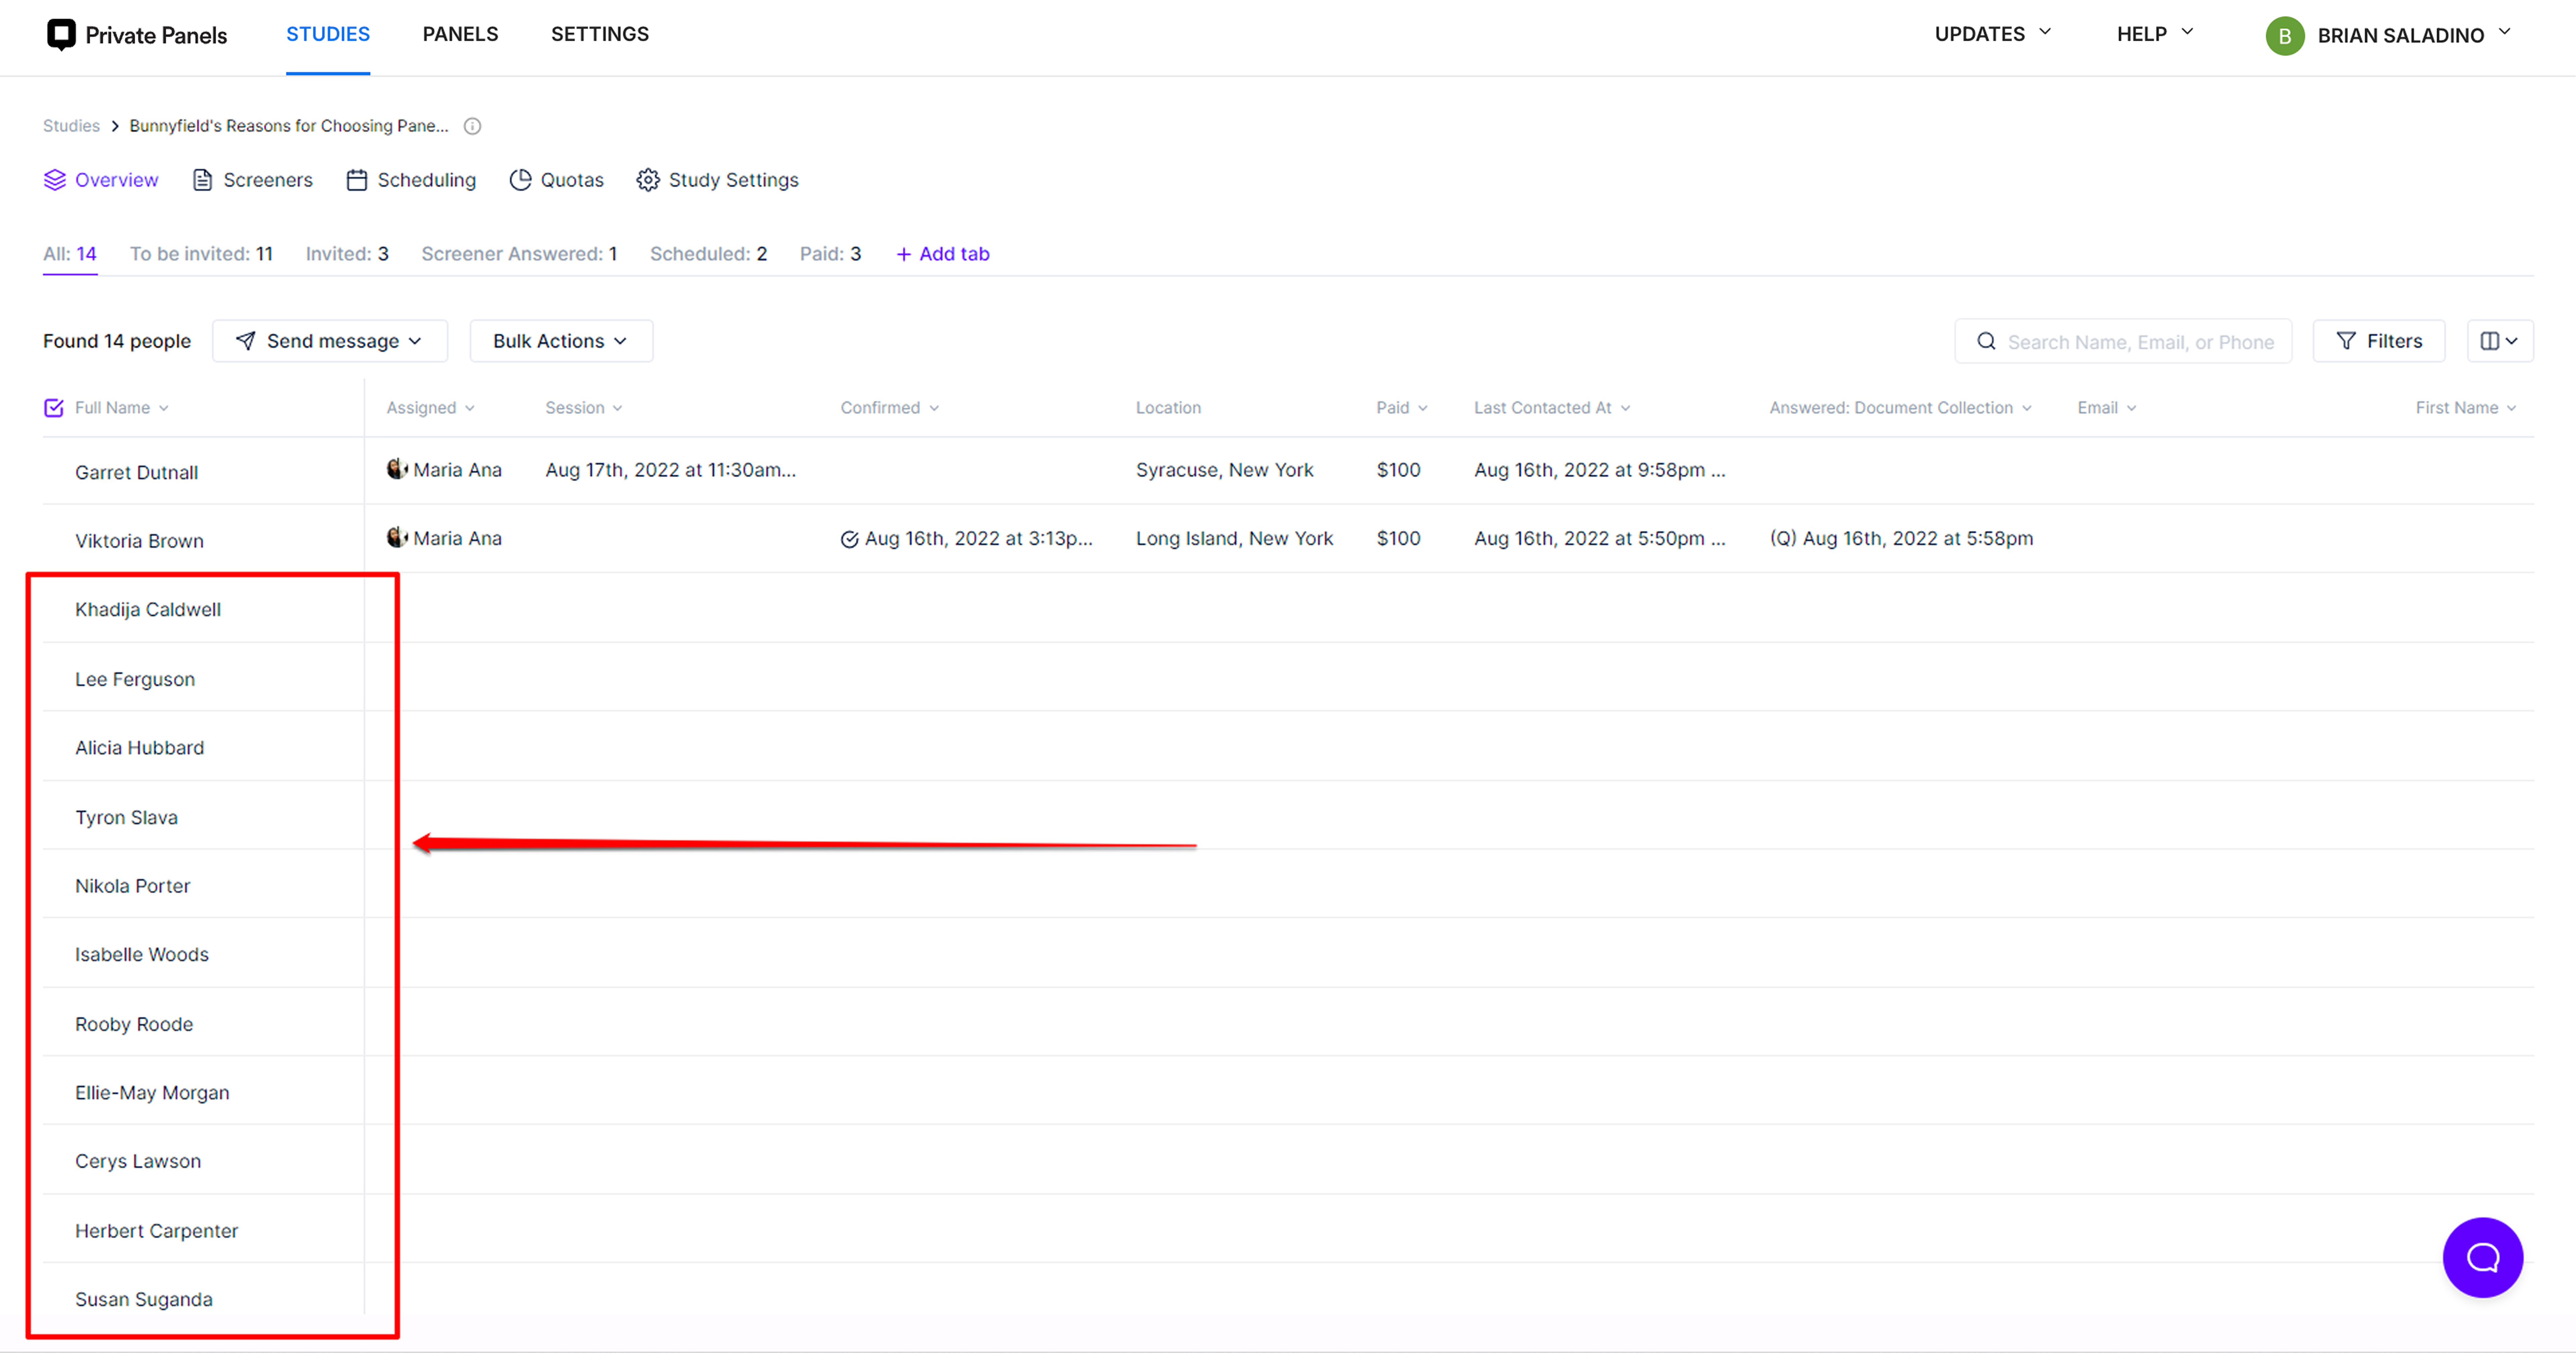Open the Email column header menu
Image resolution: width=2576 pixels, height=1353 pixels.
tap(2107, 408)
